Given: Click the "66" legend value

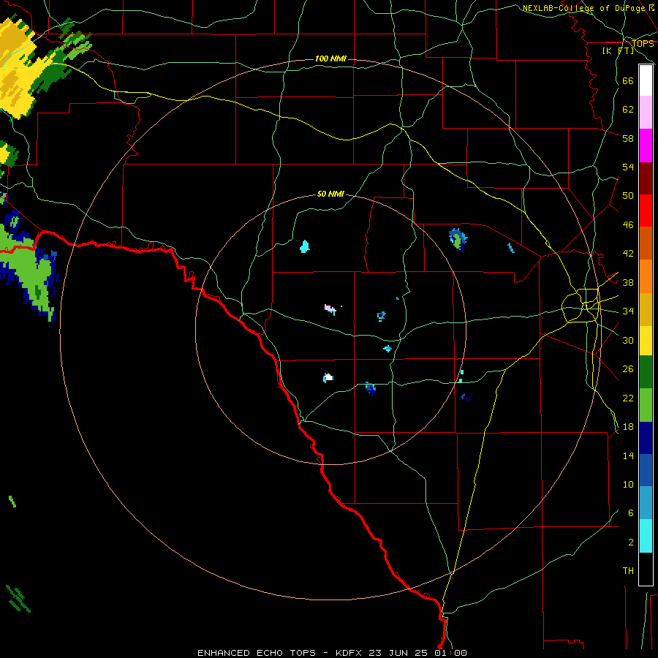Looking at the screenshot, I should (x=628, y=80).
